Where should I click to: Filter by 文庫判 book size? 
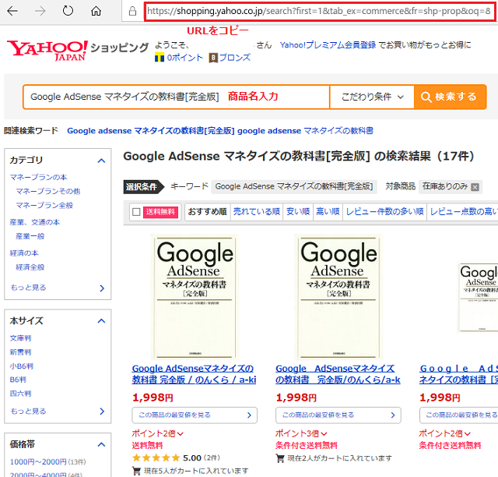coord(21,338)
